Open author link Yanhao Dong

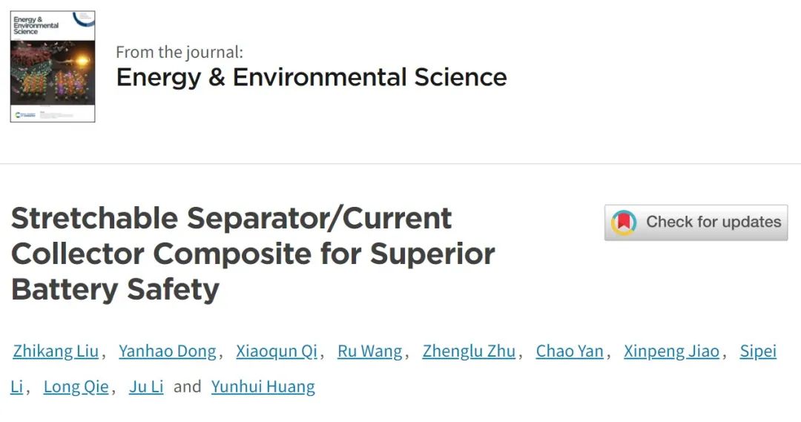[168, 351]
